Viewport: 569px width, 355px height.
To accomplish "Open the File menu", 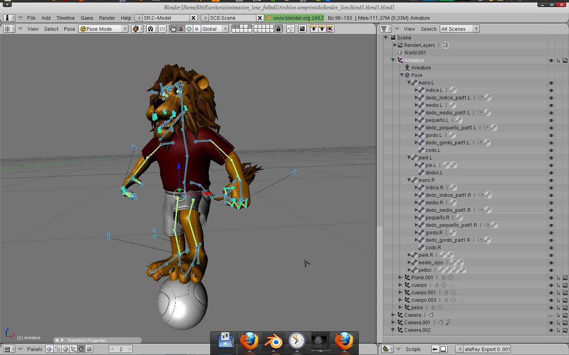I will pos(31,18).
